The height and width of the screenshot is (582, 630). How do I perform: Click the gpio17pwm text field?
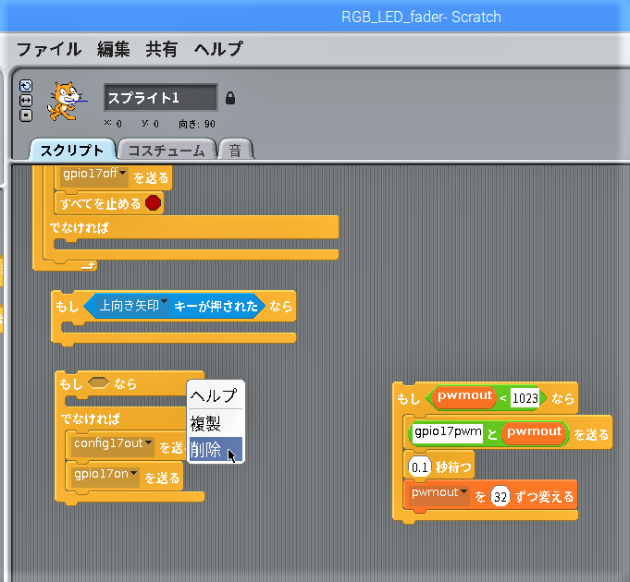point(448,432)
